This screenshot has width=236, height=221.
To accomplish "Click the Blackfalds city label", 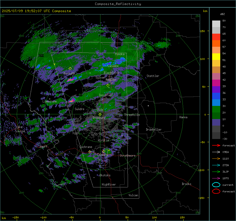I will (x=111, y=73).
